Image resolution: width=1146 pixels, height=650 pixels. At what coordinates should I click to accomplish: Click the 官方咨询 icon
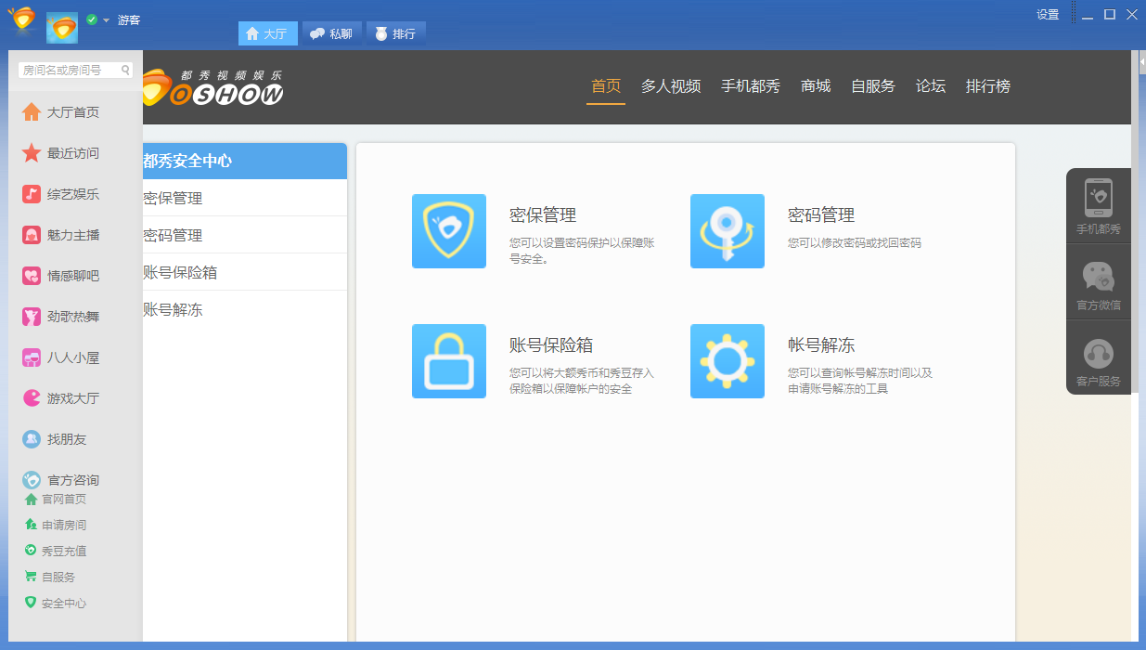point(32,480)
